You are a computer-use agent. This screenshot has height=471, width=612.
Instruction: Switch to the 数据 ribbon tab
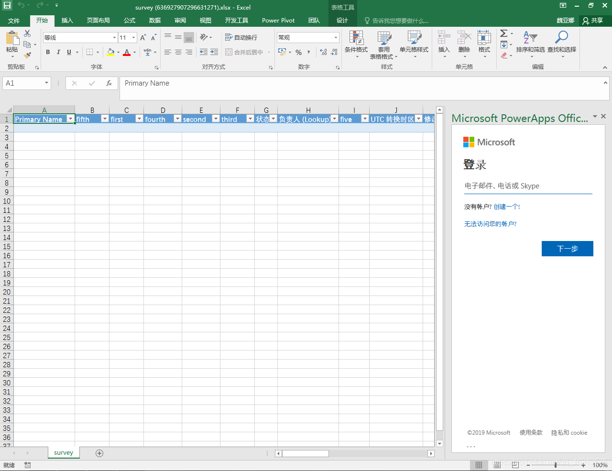tap(155, 21)
